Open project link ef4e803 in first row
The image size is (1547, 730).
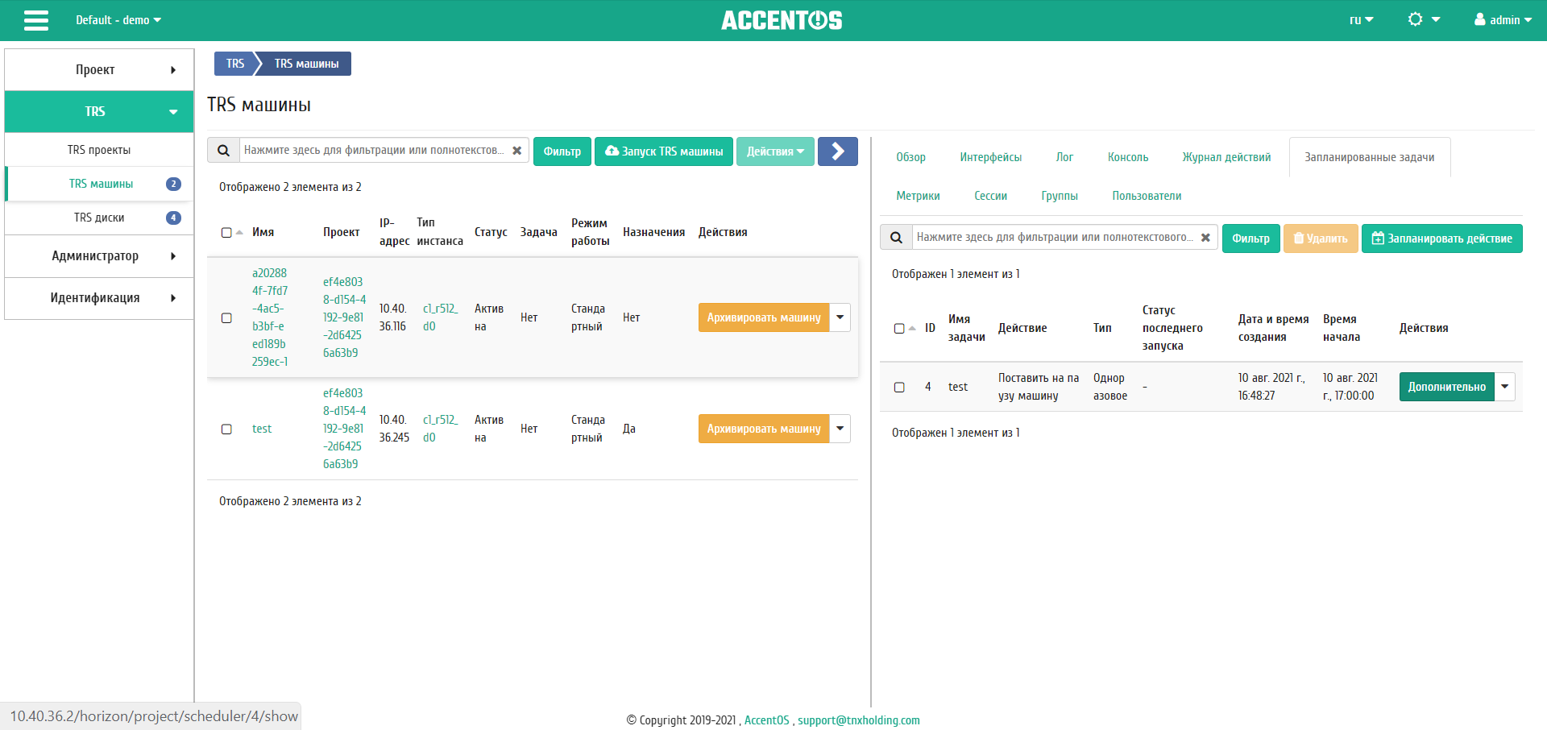pos(344,317)
